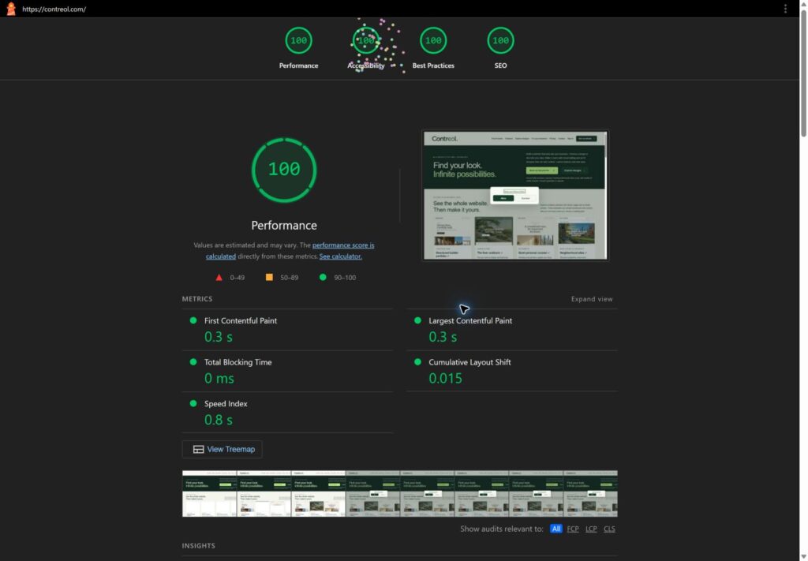
Task: Jump to the SEO score gauge
Action: pos(500,48)
